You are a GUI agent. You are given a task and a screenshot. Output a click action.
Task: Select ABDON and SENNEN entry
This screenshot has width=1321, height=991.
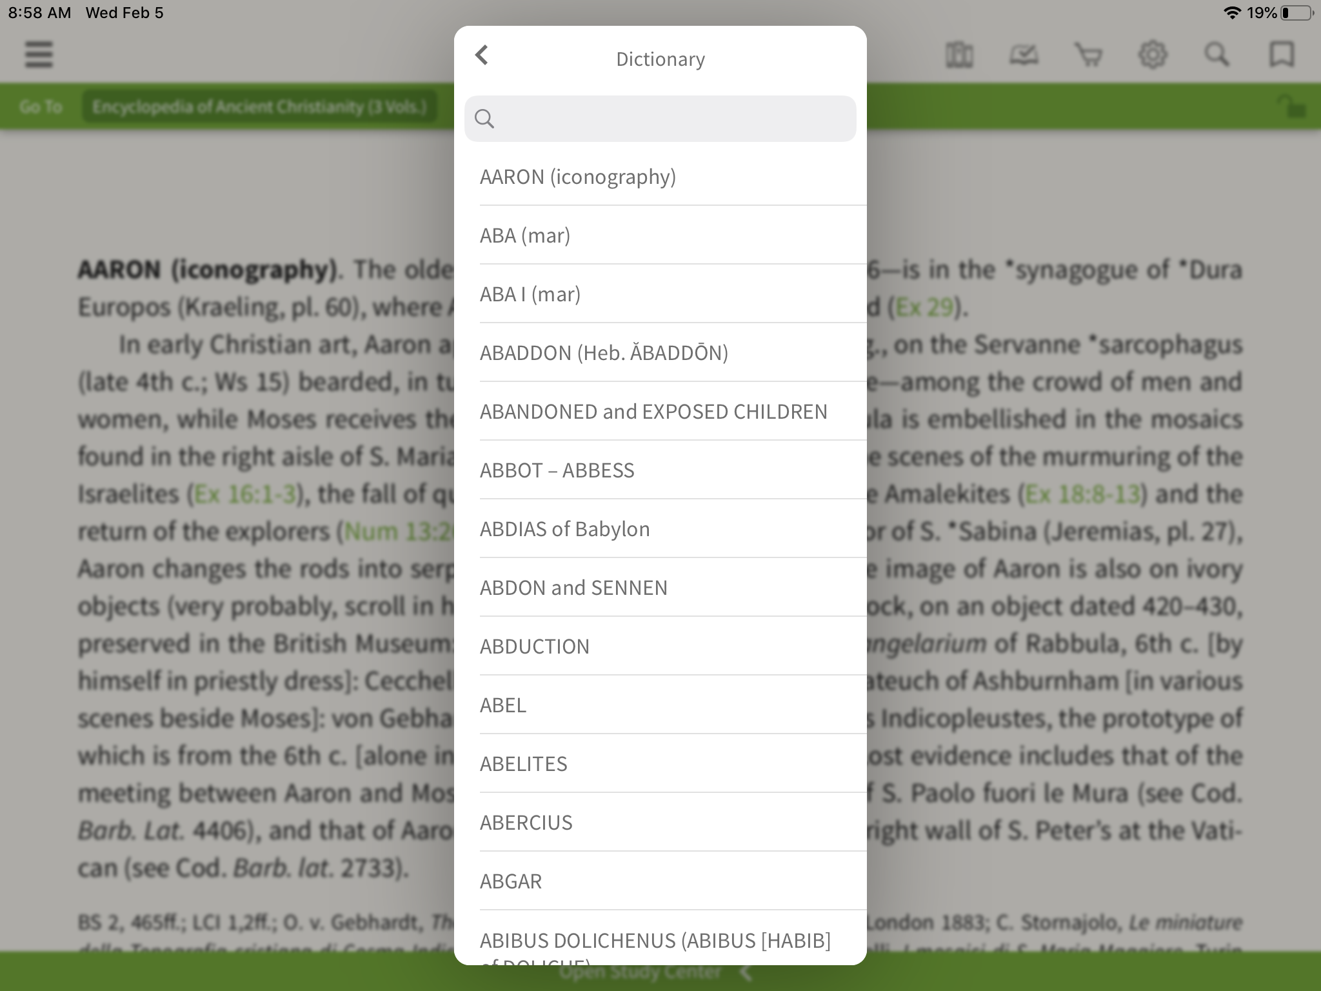point(573,587)
